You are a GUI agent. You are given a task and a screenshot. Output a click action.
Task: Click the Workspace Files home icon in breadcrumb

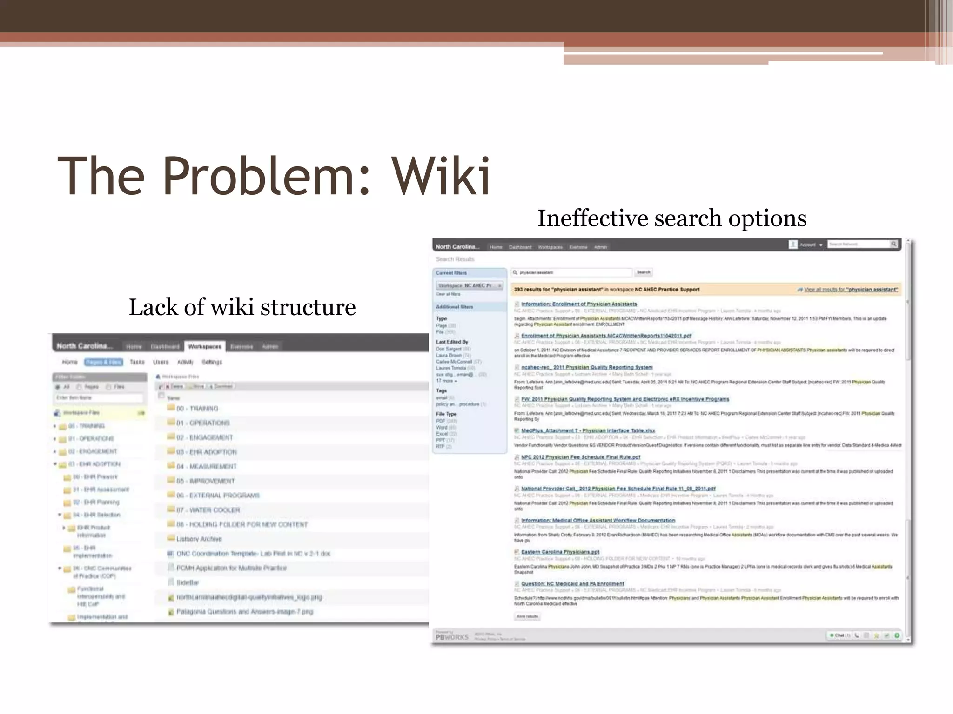point(158,377)
